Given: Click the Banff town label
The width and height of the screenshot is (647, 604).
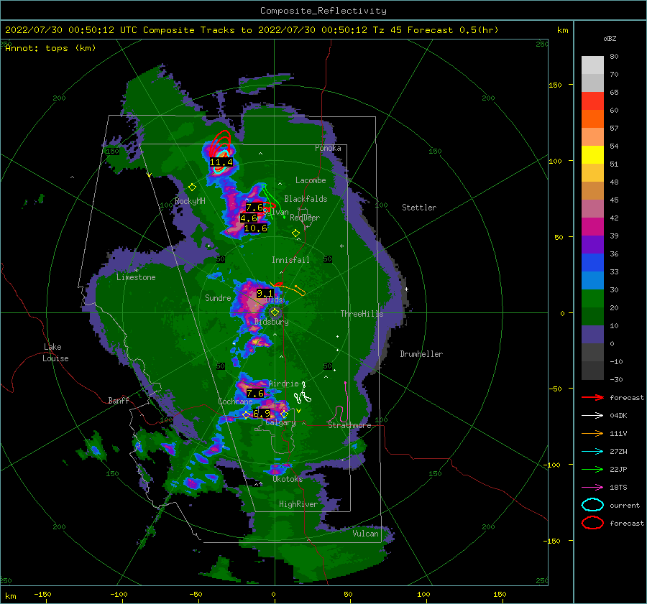Looking at the screenshot, I should [119, 400].
